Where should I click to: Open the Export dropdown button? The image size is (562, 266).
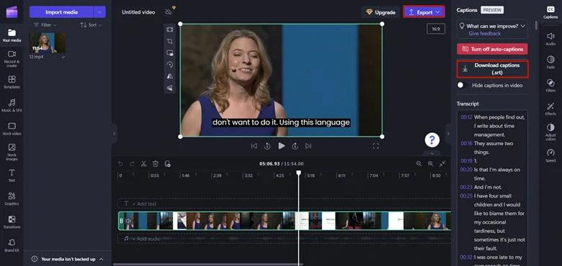[424, 12]
